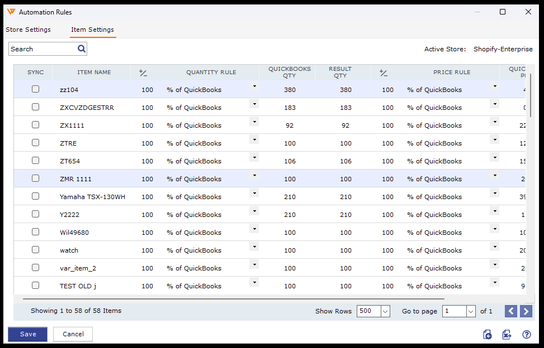Enable sync for Yamaha TSX-130WH
Image resolution: width=544 pixels, height=348 pixels.
click(x=36, y=196)
